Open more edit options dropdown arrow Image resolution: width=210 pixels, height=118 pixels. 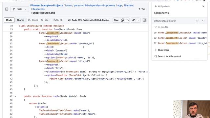click(138, 20)
